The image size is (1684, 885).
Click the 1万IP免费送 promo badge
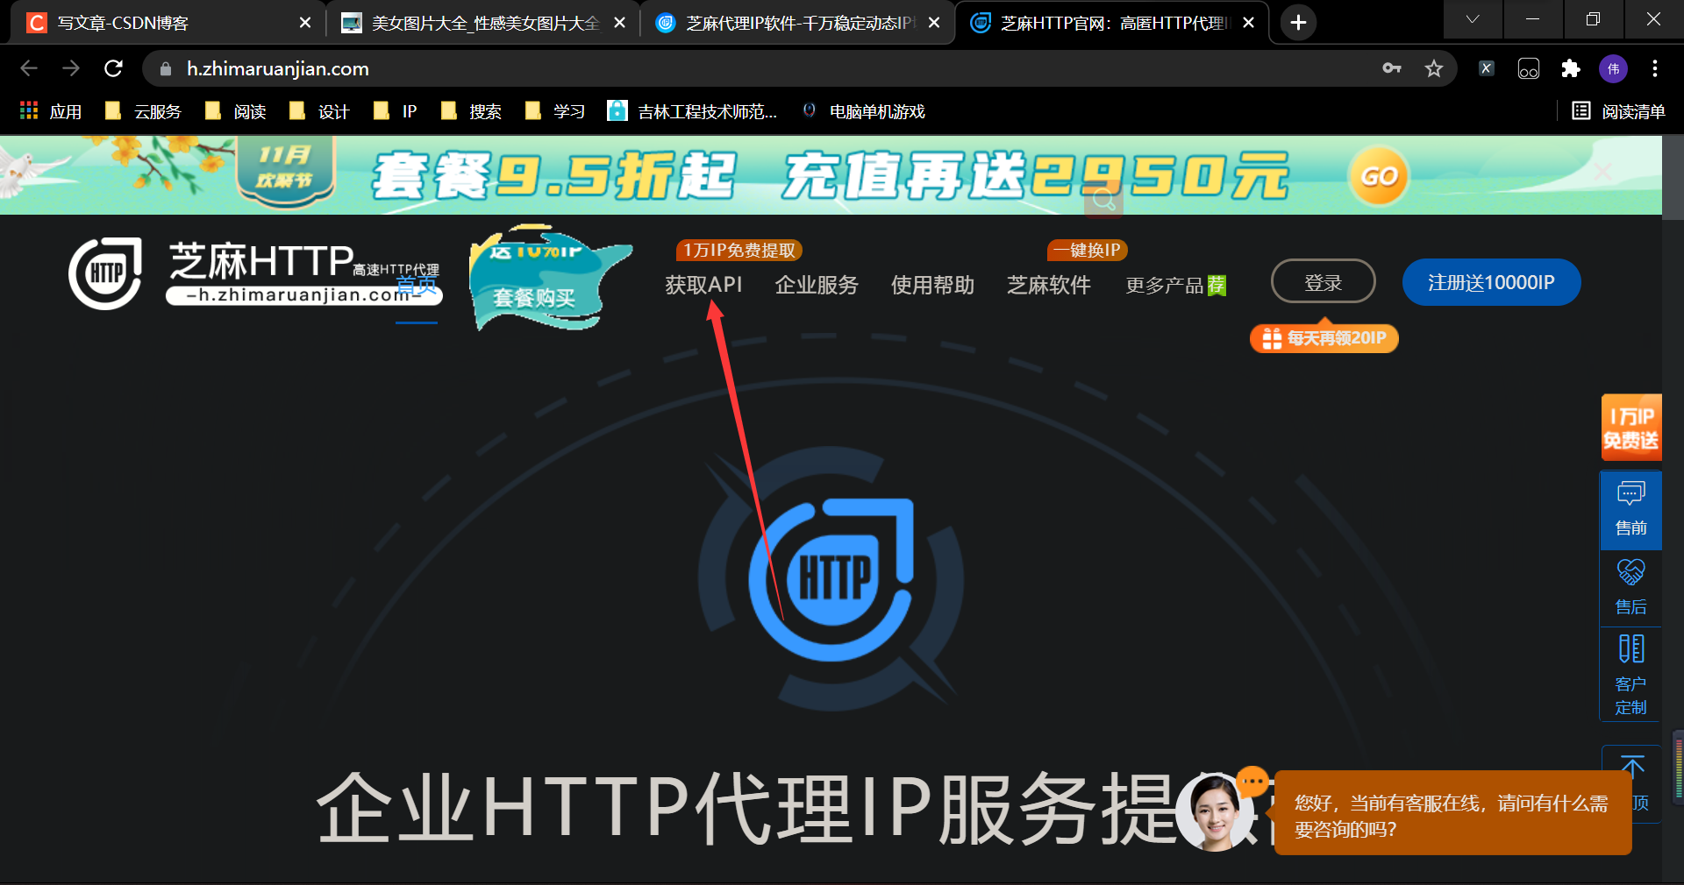(x=1630, y=428)
